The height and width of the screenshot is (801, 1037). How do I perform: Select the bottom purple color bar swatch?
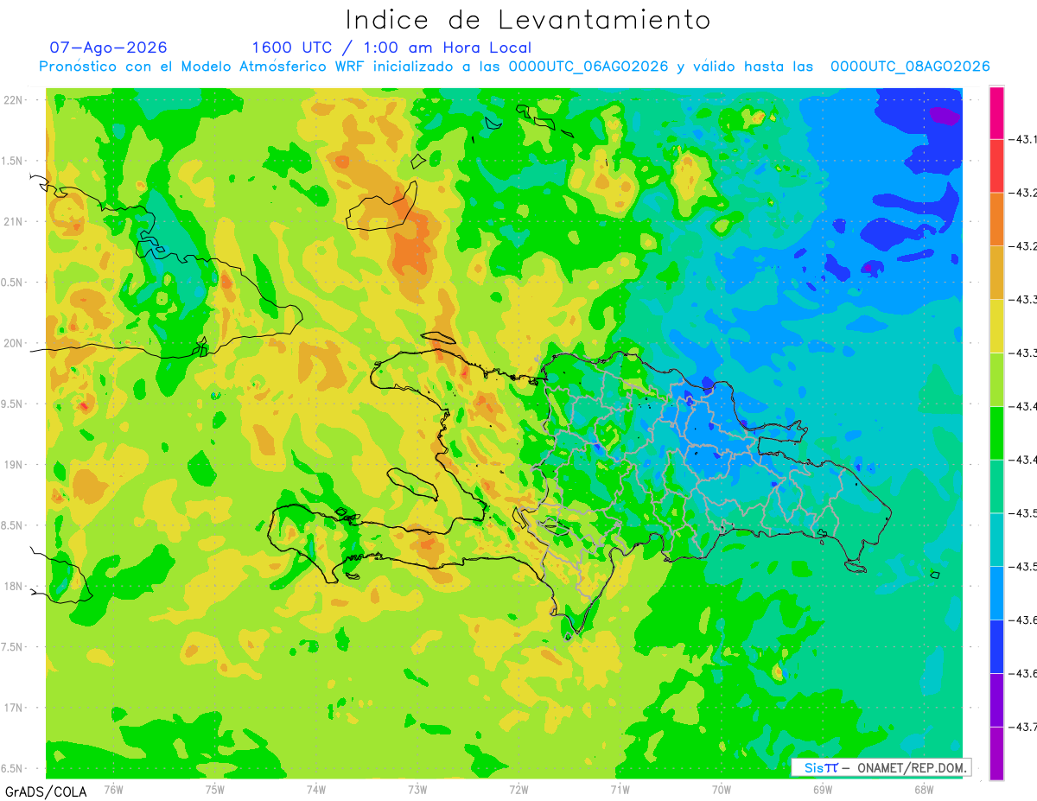click(x=996, y=753)
